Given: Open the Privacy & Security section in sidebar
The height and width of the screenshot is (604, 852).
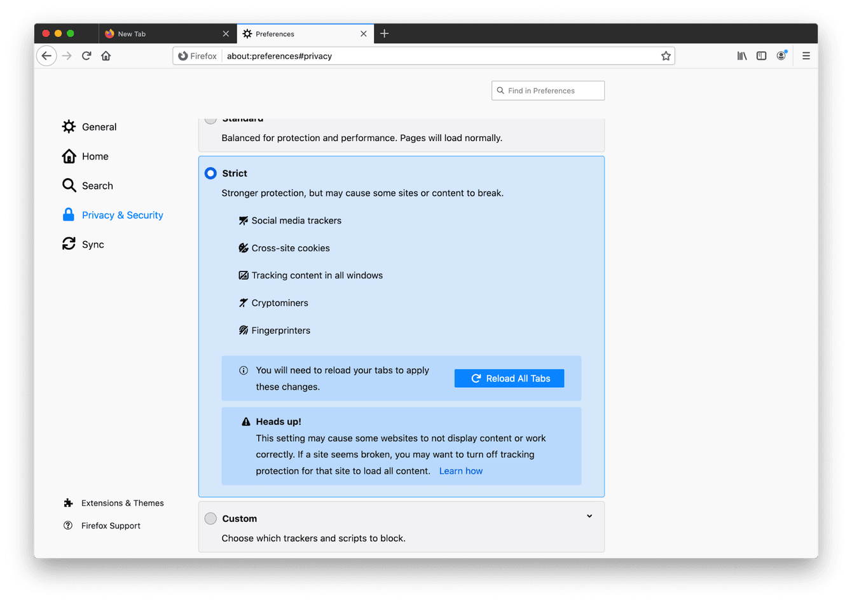Looking at the screenshot, I should [122, 215].
